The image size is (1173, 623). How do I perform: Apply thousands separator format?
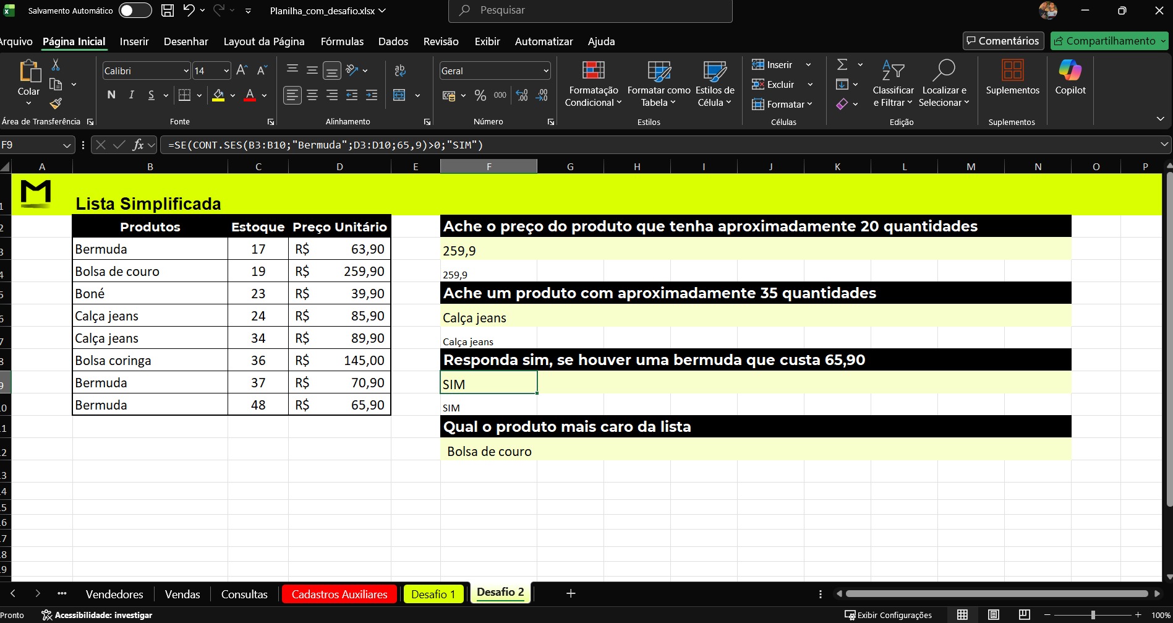[x=500, y=95]
